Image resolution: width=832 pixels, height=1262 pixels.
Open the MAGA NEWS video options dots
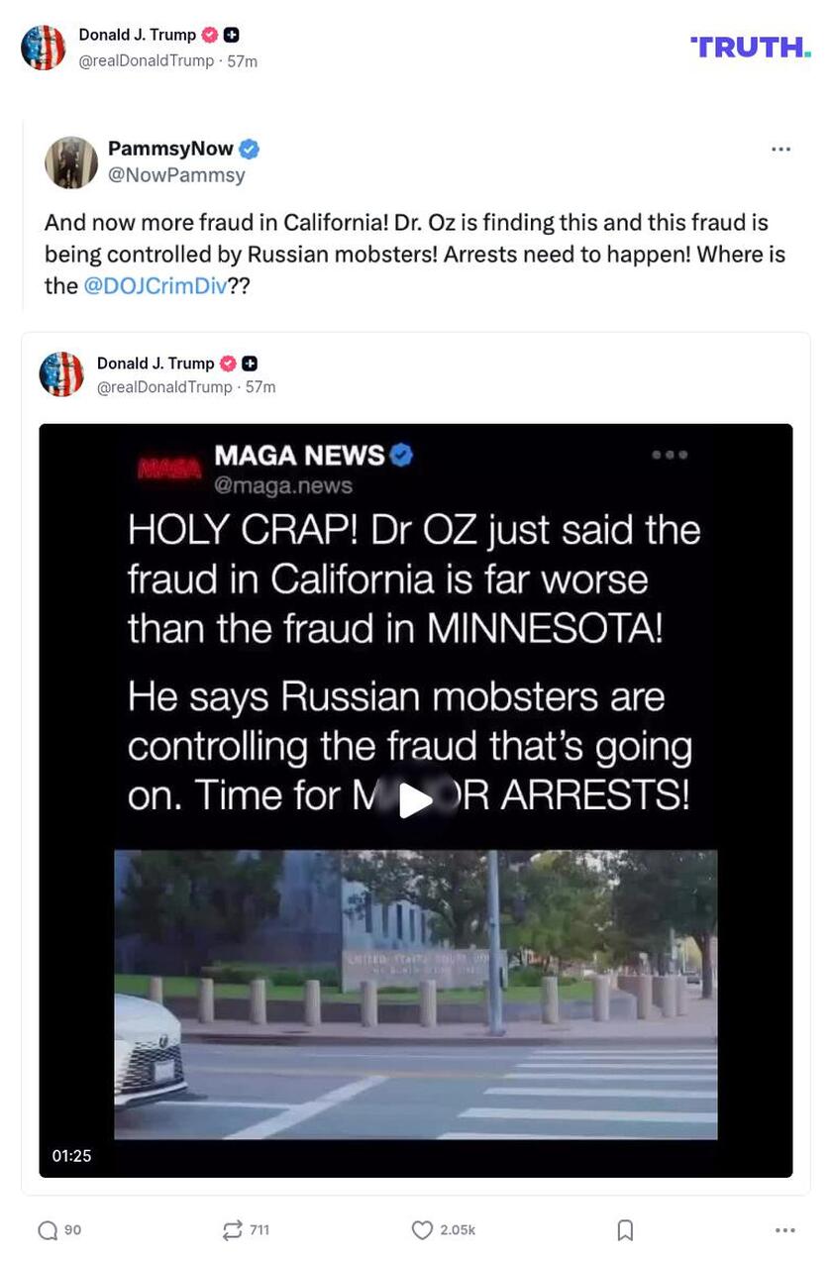pyautogui.click(x=670, y=455)
